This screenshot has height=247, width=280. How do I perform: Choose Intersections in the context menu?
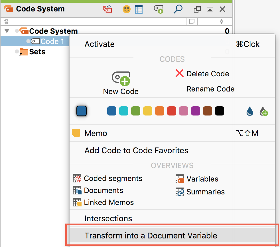(172, 218)
